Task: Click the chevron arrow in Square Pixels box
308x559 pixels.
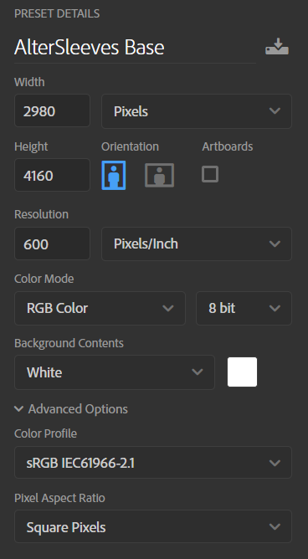Action: pos(275,526)
